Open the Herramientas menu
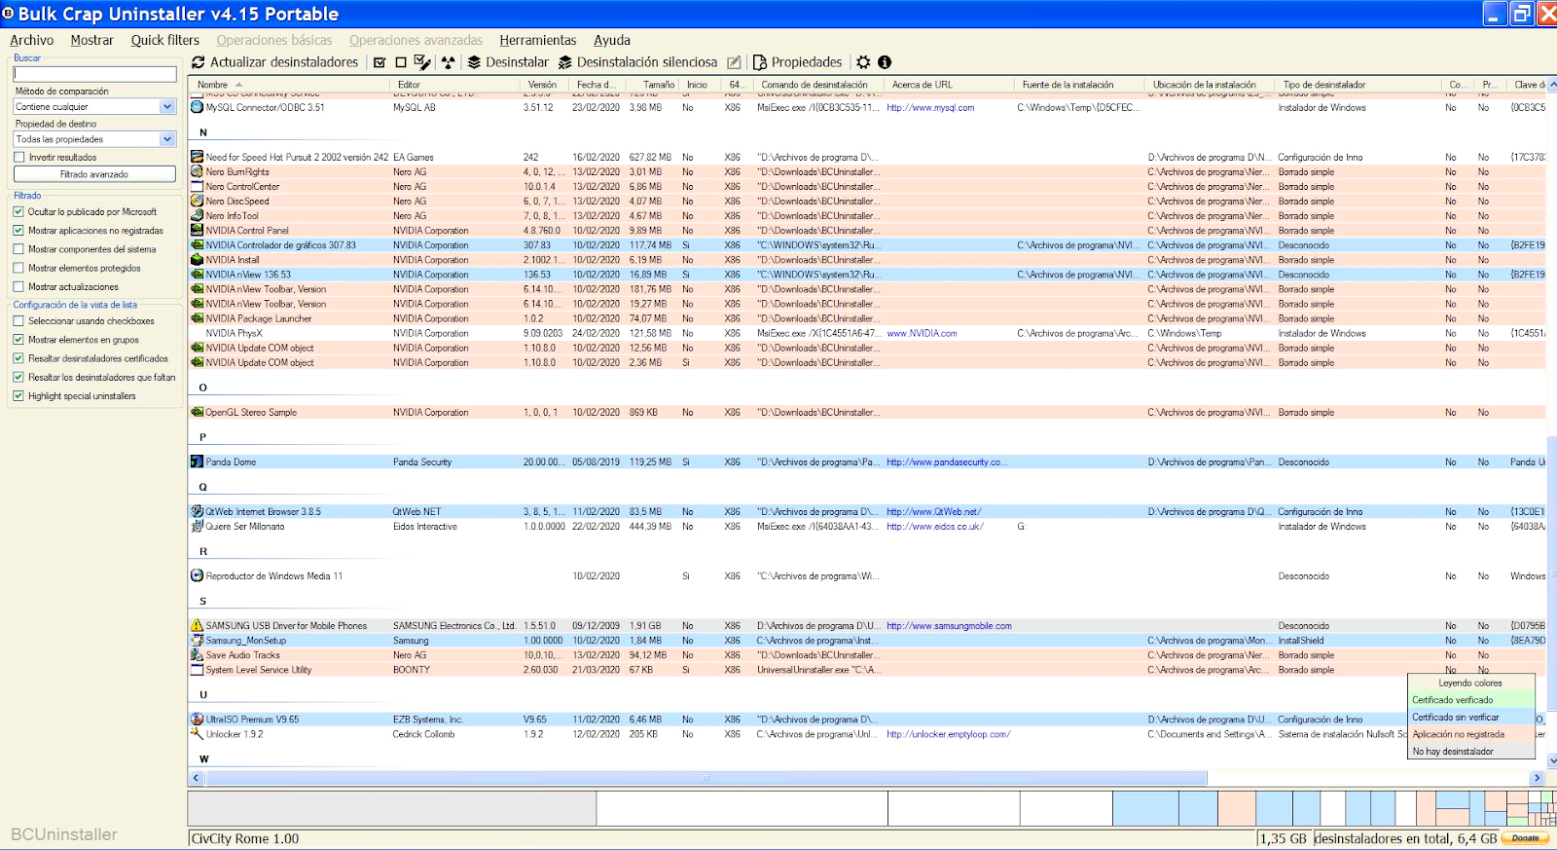This screenshot has width=1557, height=850. (538, 40)
